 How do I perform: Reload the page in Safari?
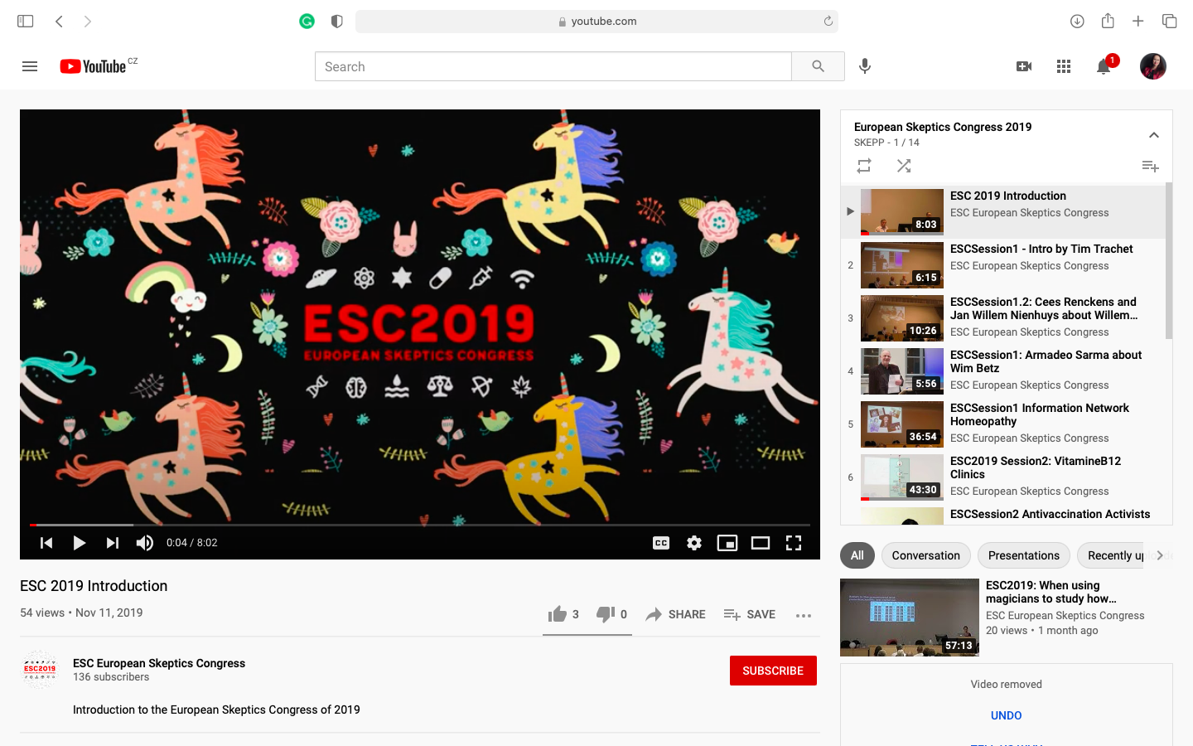click(x=828, y=22)
